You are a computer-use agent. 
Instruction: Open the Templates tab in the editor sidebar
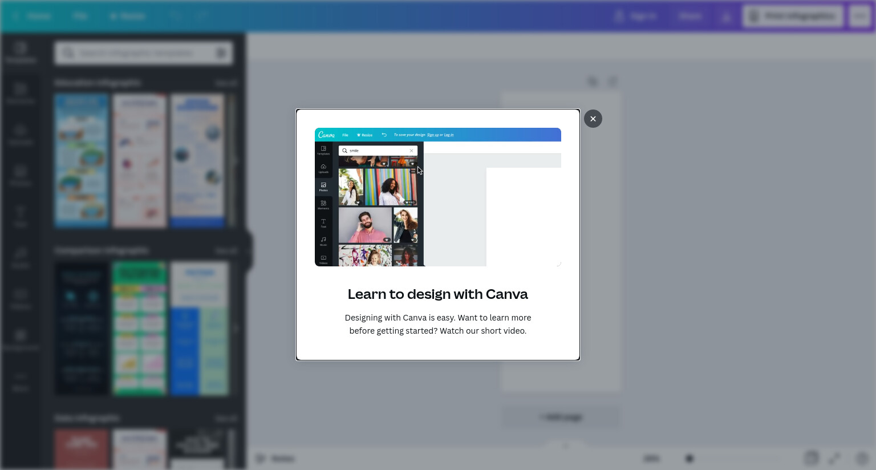click(21, 52)
